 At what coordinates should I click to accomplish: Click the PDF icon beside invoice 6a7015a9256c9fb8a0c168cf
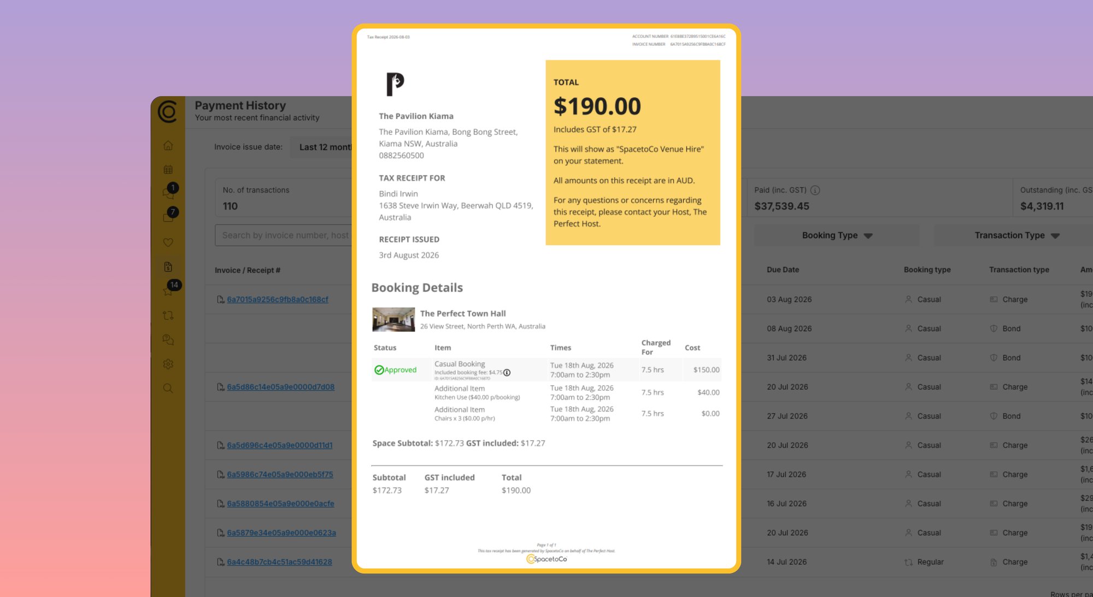coord(220,300)
